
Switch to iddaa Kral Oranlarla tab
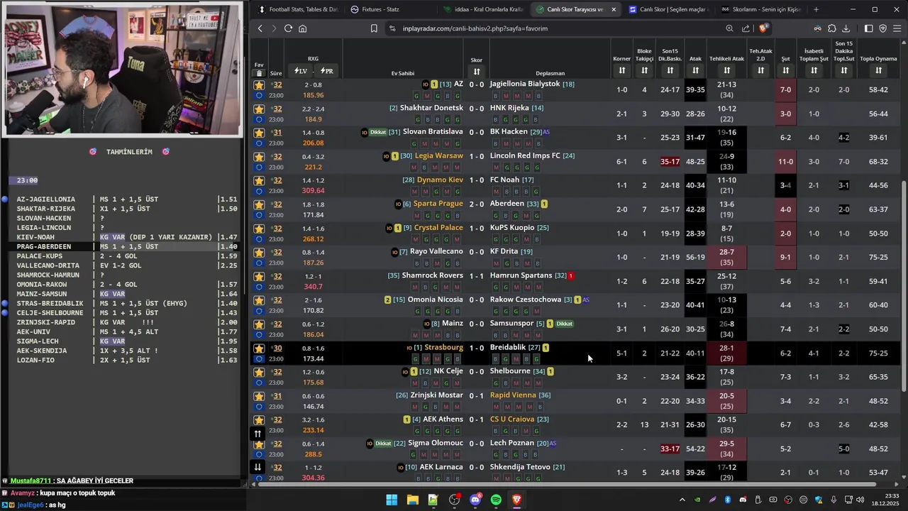click(x=482, y=9)
